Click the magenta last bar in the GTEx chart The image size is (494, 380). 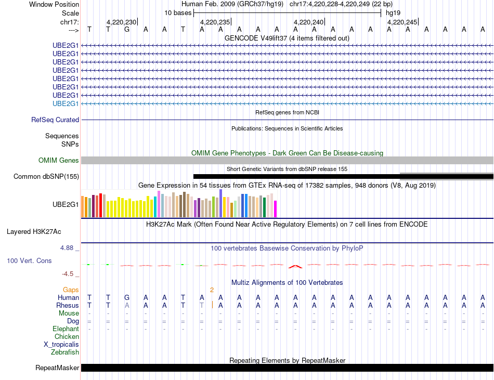click(x=276, y=209)
